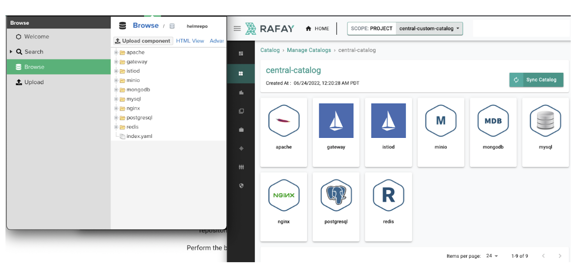Select the index.yaml file in tree
The width and height of the screenshot is (578, 264).
tap(139, 136)
